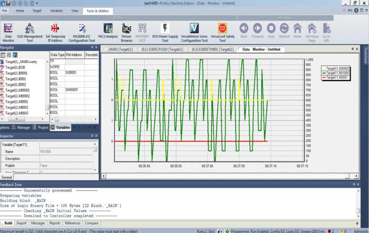Open the Feedback Zone tab list dropdown
The height and width of the screenshot is (233, 369).
click(357, 224)
